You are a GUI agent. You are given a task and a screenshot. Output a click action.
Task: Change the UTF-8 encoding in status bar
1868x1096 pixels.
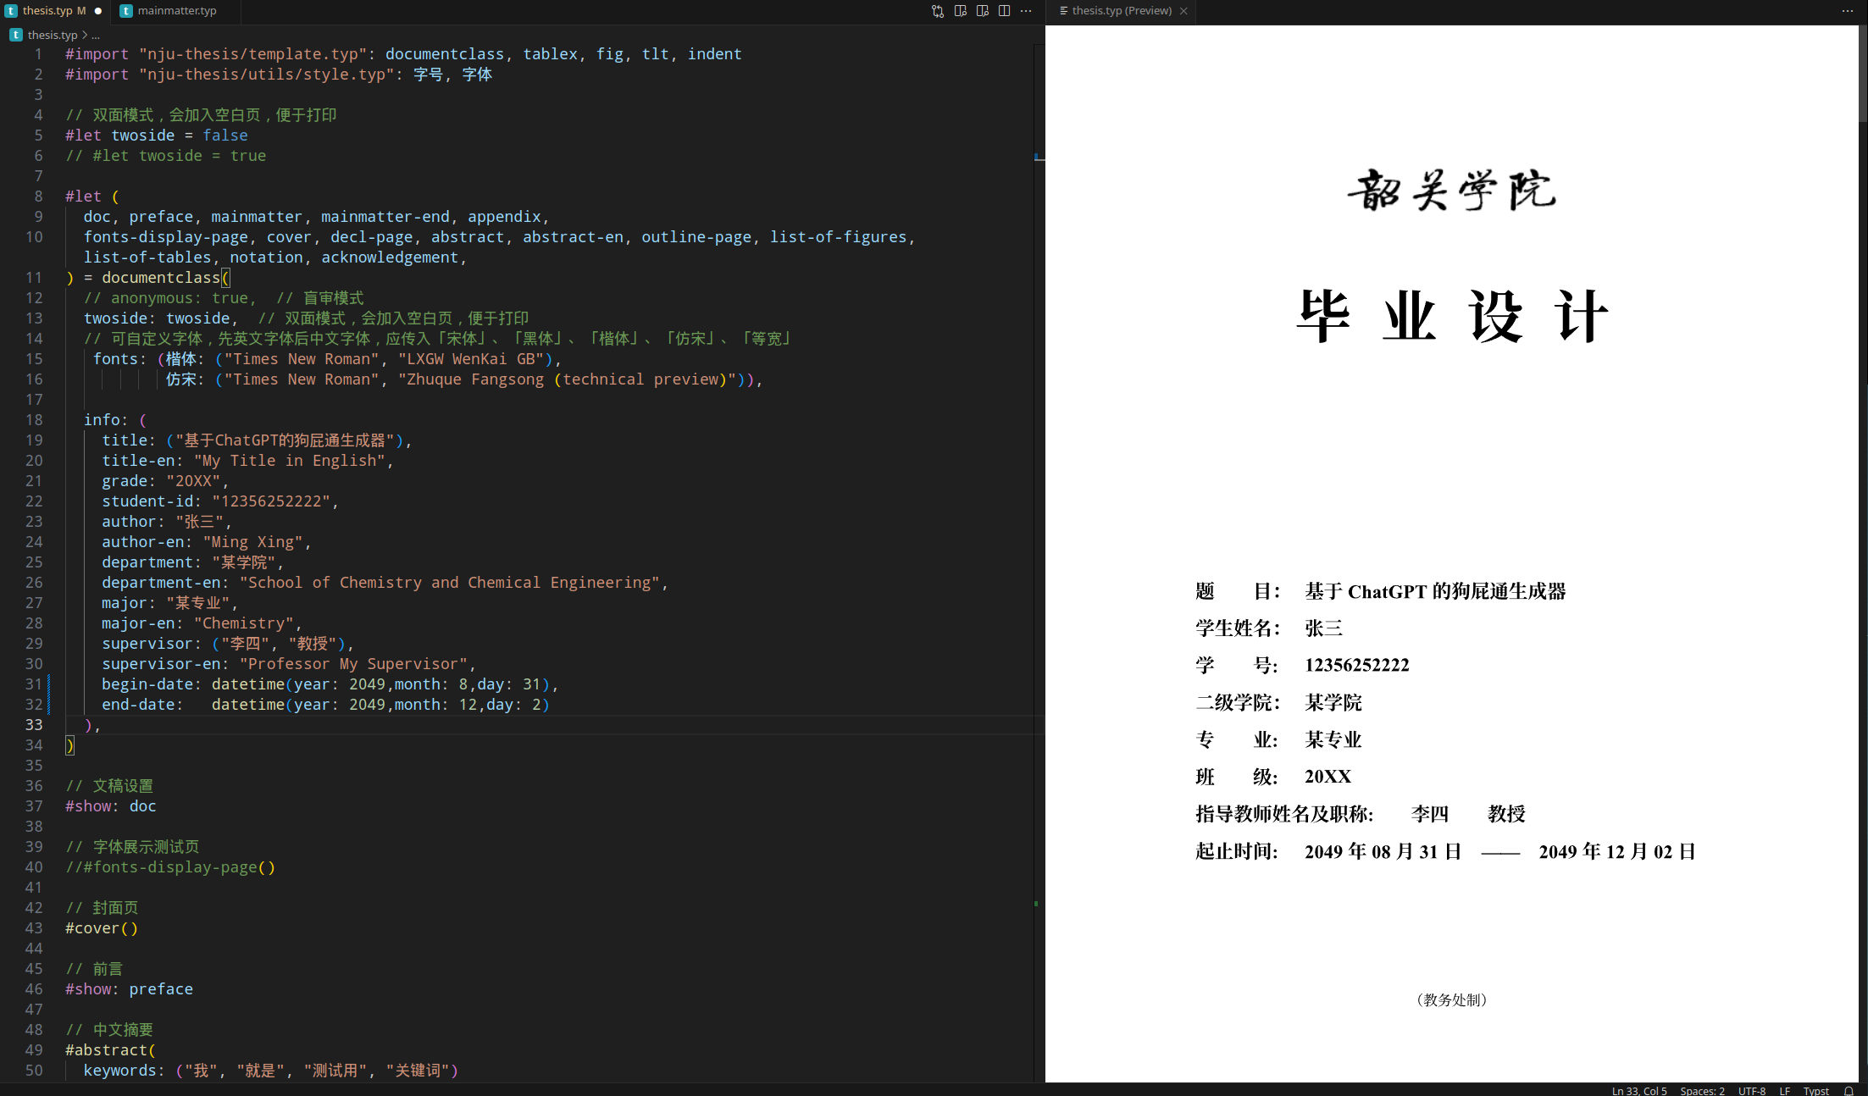point(1751,1090)
